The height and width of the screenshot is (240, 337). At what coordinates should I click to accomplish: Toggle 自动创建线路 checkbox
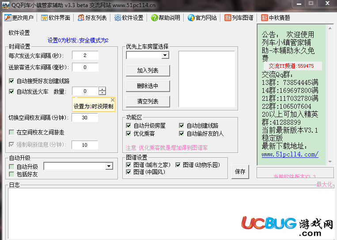point(182,126)
